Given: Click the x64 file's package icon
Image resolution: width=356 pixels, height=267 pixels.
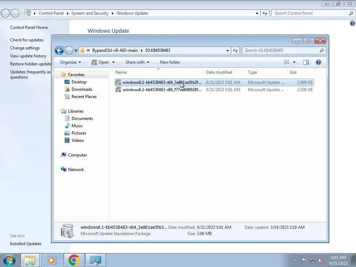Looking at the screenshot, I should pyautogui.click(x=118, y=82).
